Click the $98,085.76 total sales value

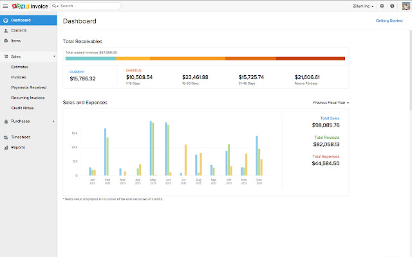326,125
